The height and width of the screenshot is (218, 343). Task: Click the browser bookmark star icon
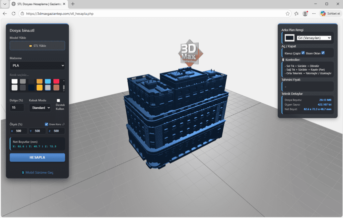pyautogui.click(x=287, y=14)
